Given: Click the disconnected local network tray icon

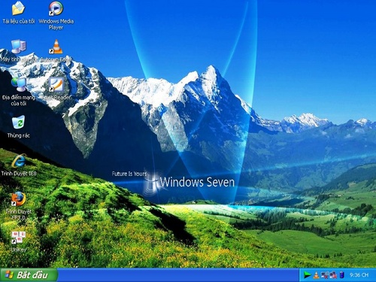Looking at the screenshot, I should tap(333, 275).
